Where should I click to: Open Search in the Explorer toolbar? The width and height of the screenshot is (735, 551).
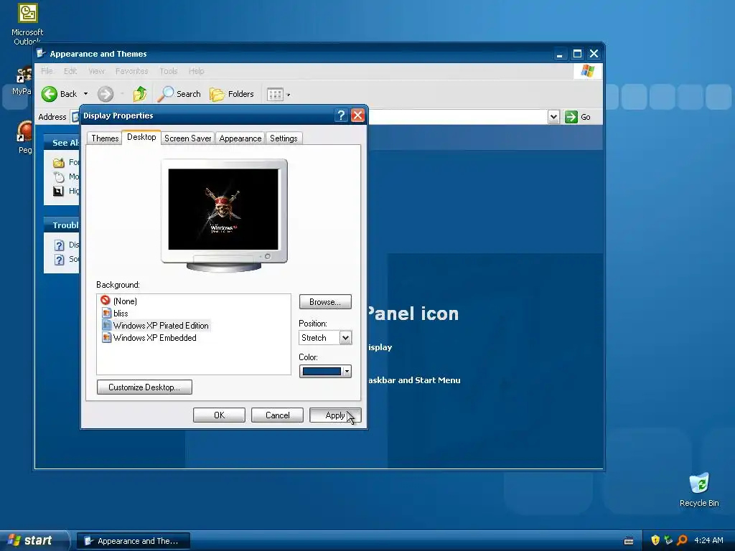(179, 94)
